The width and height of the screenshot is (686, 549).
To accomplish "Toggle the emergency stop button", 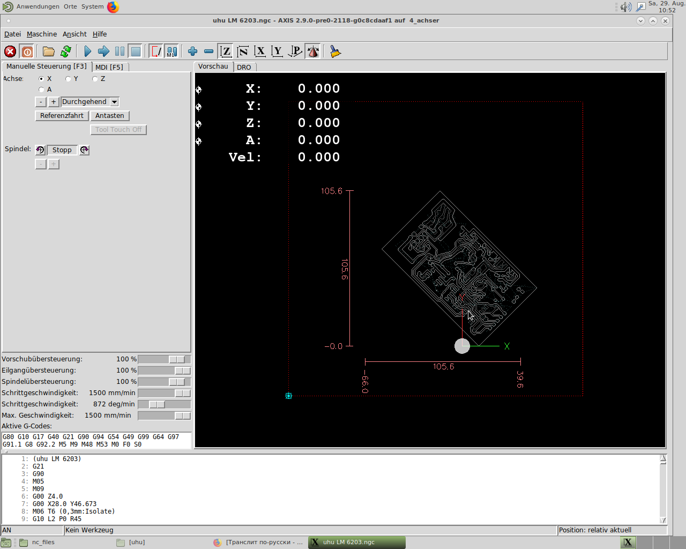I will pos(10,51).
